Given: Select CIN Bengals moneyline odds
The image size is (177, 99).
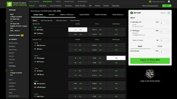Looking at the screenshot, I should 116,88.
